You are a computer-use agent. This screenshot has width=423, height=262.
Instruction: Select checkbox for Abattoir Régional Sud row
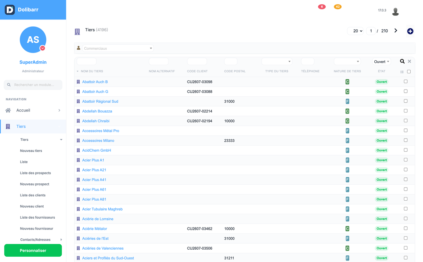[406, 101]
